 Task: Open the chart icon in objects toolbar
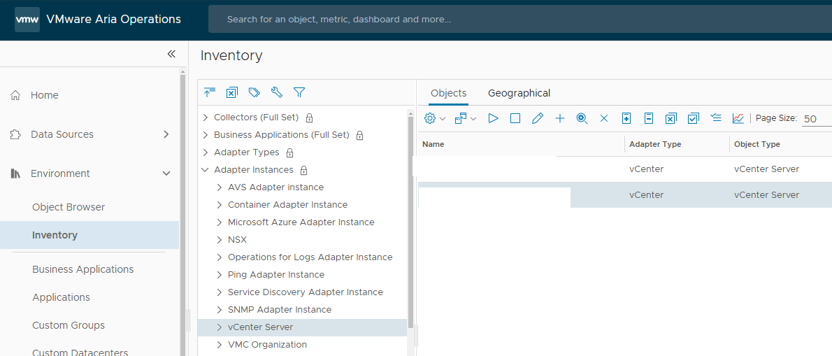(738, 119)
